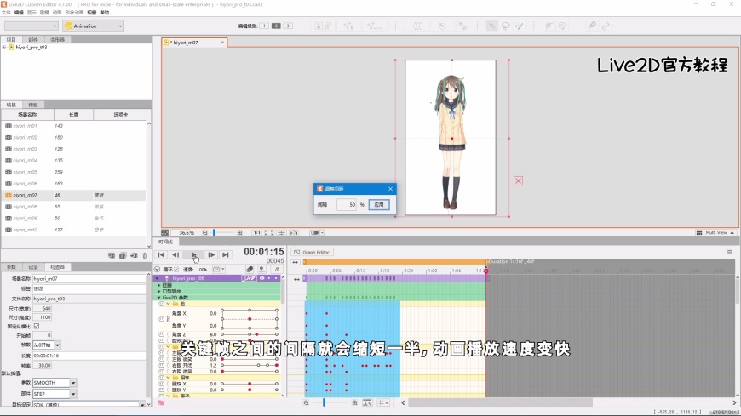The height and width of the screenshot is (416, 741).
Task: Open the Multi View menu
Action: point(715,233)
